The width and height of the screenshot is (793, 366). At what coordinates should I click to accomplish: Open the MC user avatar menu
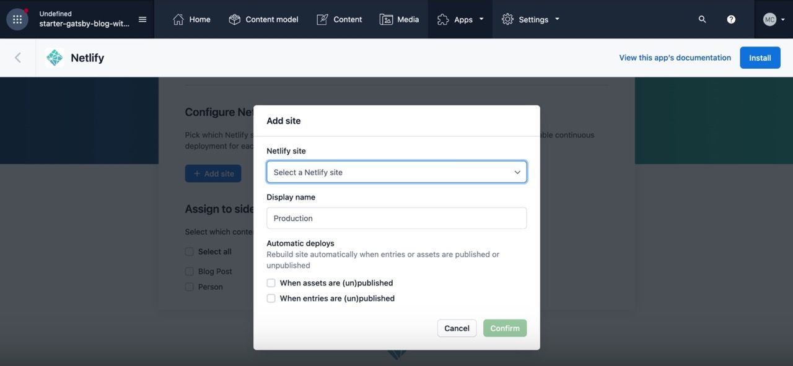[769, 19]
